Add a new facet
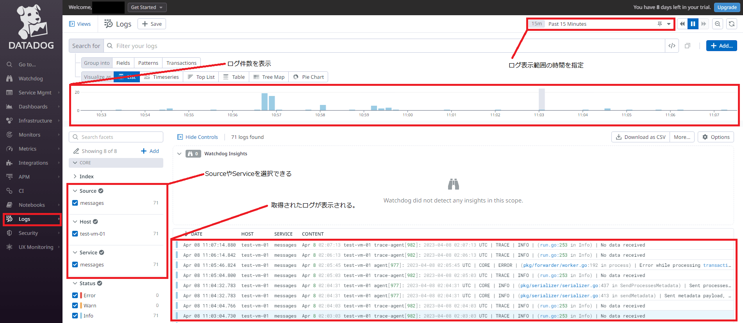 (150, 151)
